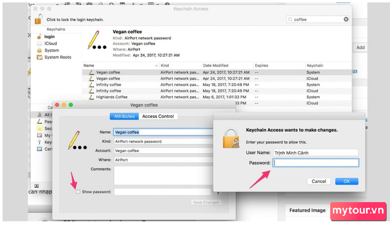
Task: Click the System keychain lock icon
Action: coord(40,51)
